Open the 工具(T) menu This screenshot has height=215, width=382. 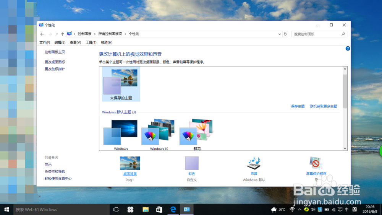[x=91, y=42]
